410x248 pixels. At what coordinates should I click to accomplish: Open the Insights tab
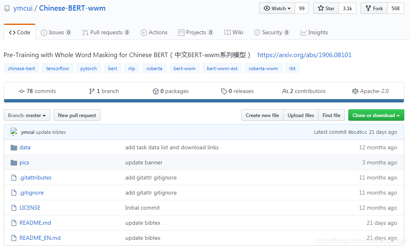[x=314, y=32]
